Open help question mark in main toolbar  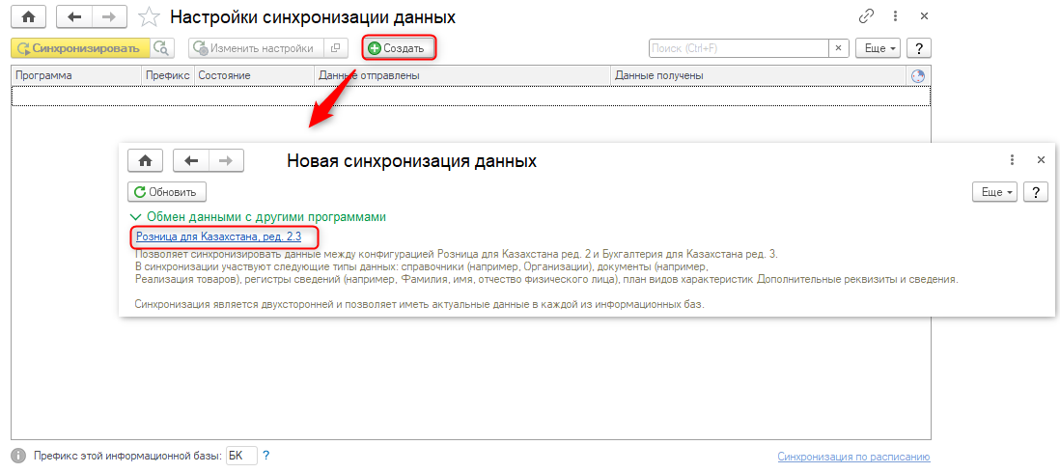pos(919,48)
